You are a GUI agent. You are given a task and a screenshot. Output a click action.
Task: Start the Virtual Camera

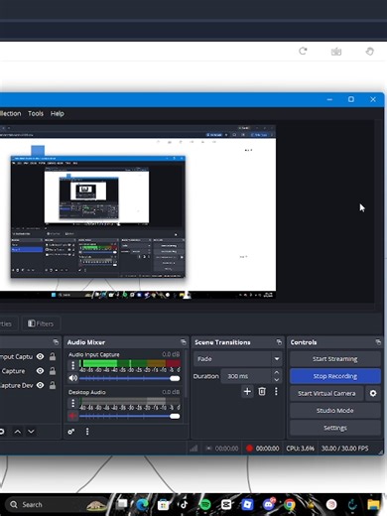[x=326, y=393]
